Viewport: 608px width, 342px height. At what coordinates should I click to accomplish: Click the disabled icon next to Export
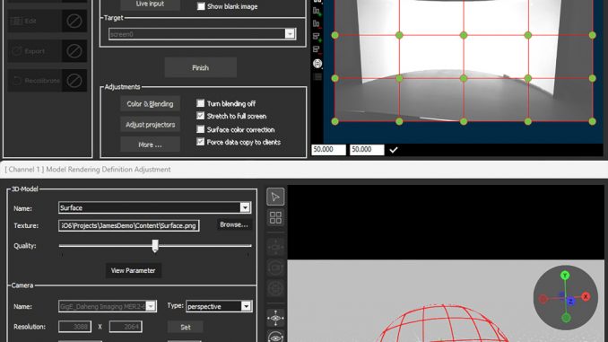pyautogui.click(x=74, y=51)
